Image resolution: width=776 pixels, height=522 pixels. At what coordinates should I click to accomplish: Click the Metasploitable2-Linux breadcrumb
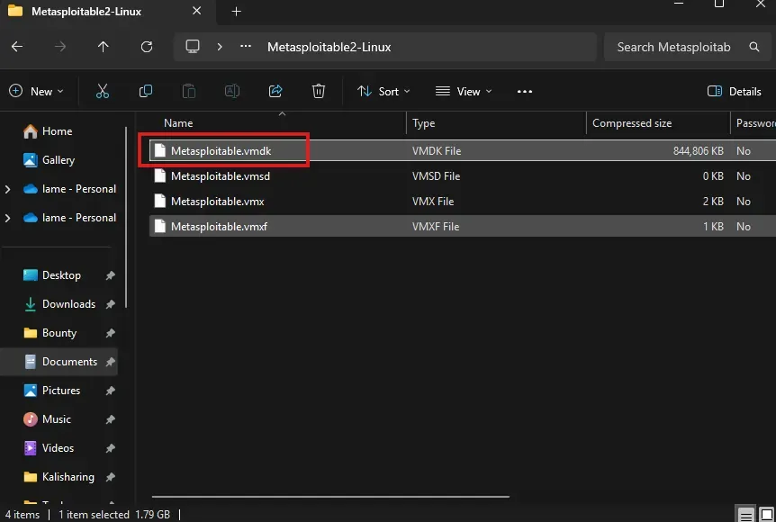[329, 47]
